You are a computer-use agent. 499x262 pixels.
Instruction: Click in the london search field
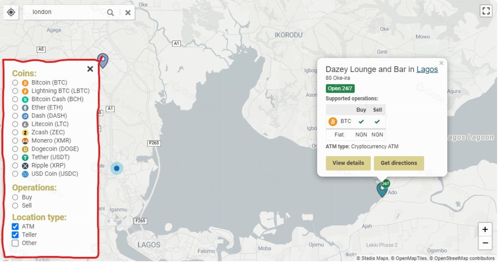pos(66,12)
